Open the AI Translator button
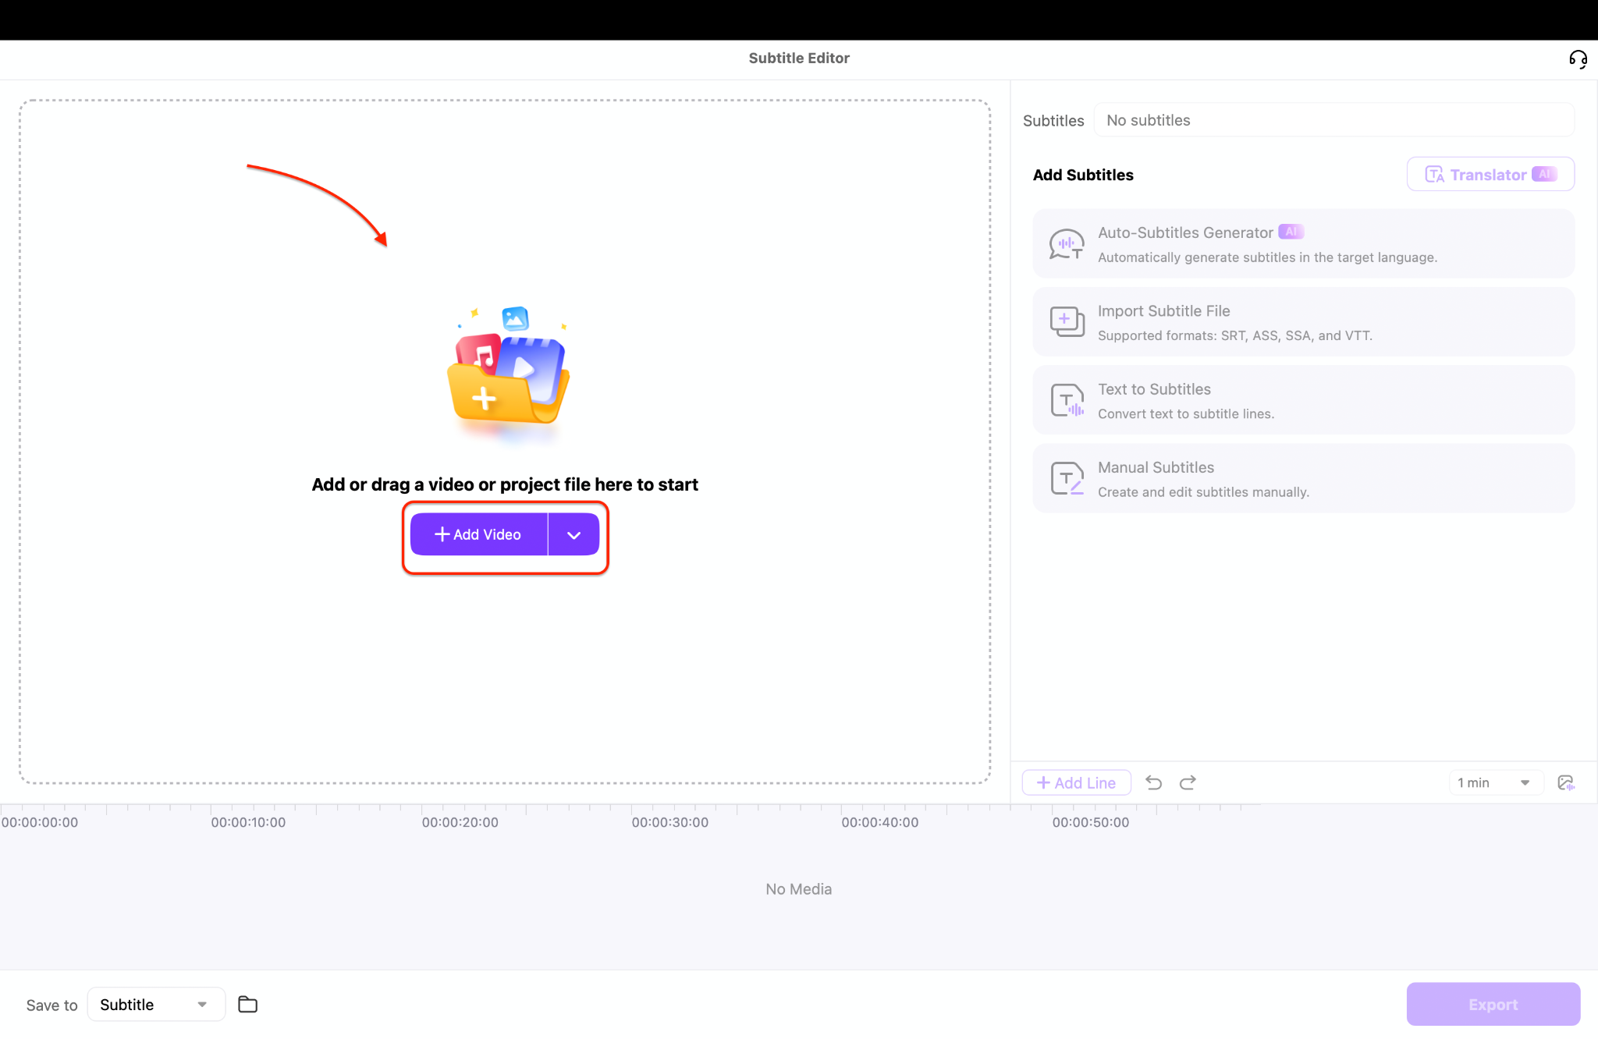Viewport: 1598px width, 1039px height. 1490,174
